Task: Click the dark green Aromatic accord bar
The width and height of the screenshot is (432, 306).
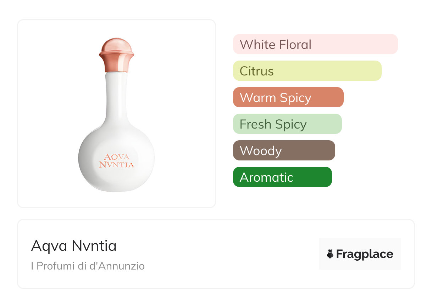Action: click(x=282, y=177)
